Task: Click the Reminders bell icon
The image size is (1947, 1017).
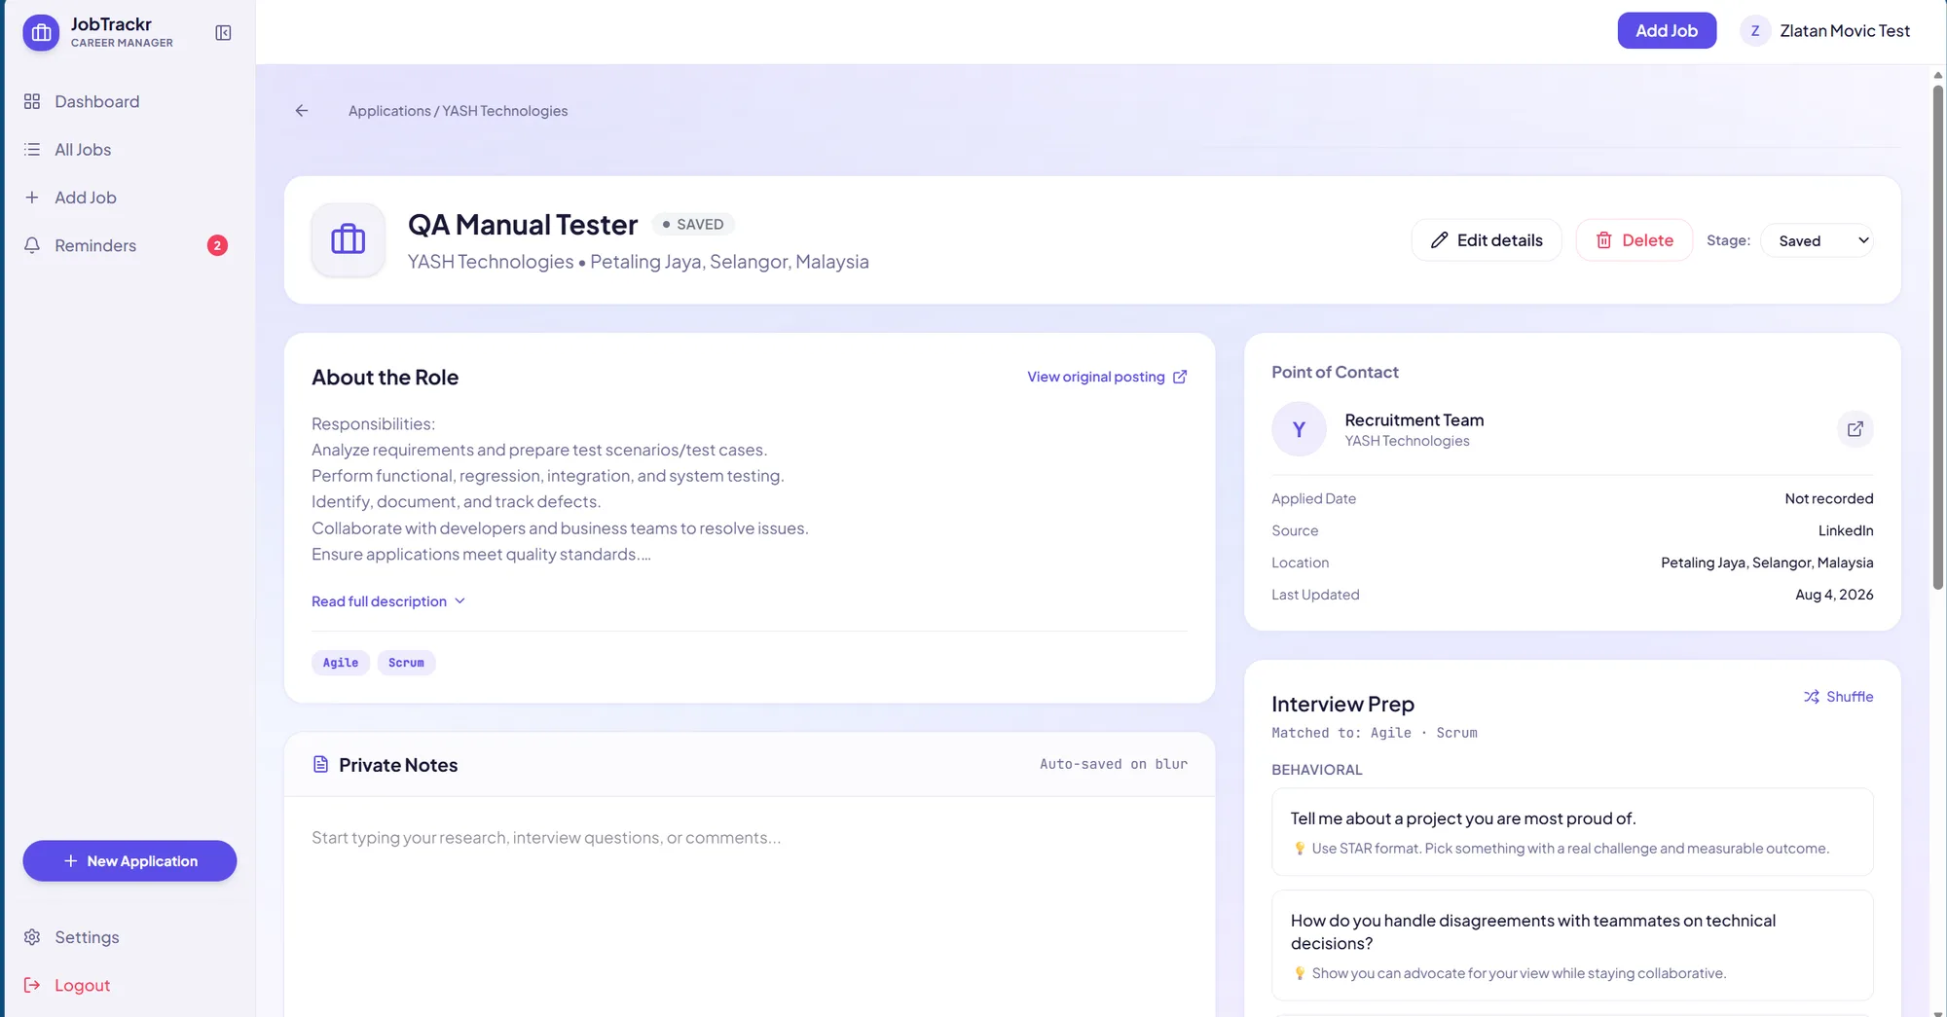Action: [x=32, y=245]
